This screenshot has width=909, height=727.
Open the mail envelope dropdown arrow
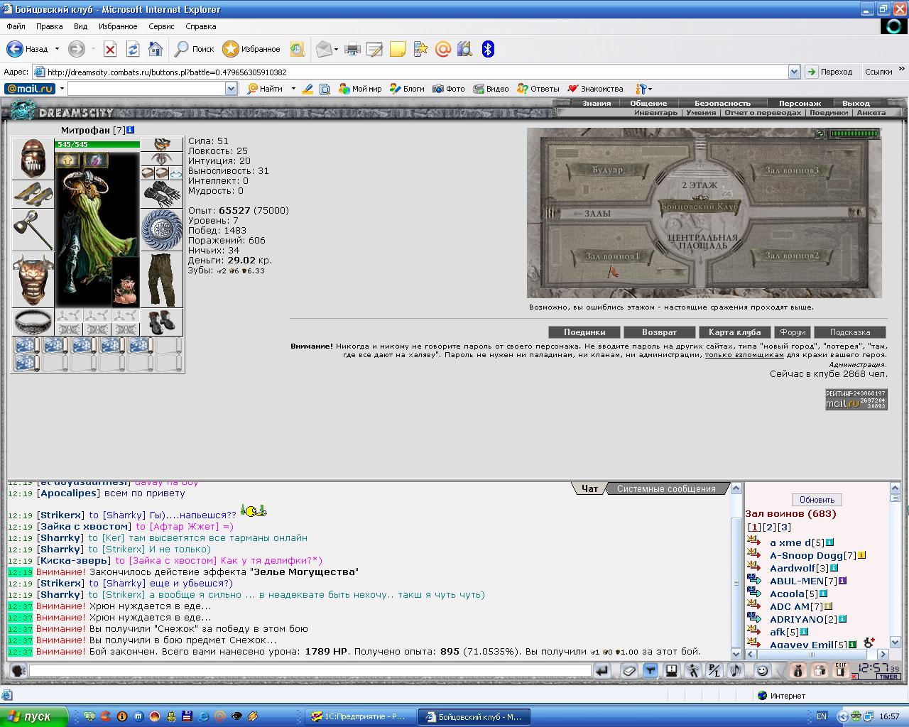337,49
